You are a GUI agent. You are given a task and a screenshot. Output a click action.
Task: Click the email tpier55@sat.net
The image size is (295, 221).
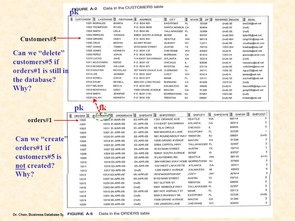pos(252,35)
